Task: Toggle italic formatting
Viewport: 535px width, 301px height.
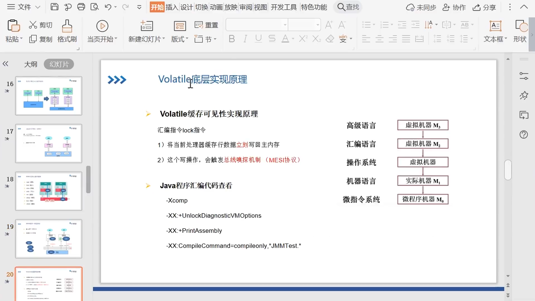Action: [x=245, y=39]
